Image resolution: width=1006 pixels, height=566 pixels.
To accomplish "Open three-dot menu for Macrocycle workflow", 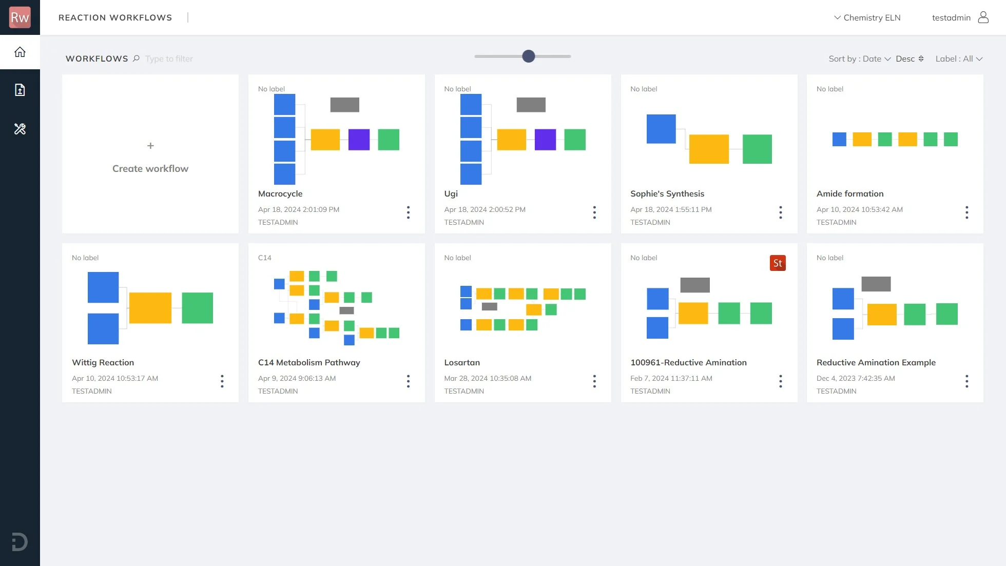I will (x=408, y=212).
